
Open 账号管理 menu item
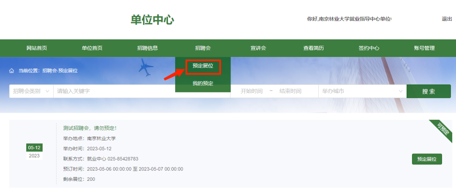(424, 48)
